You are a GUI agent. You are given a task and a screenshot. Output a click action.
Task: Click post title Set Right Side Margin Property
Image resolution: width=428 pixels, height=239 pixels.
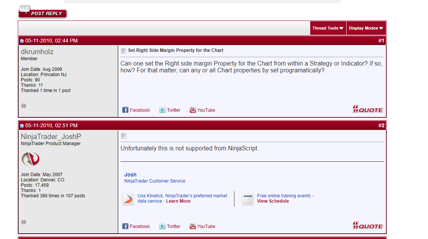[x=175, y=50]
